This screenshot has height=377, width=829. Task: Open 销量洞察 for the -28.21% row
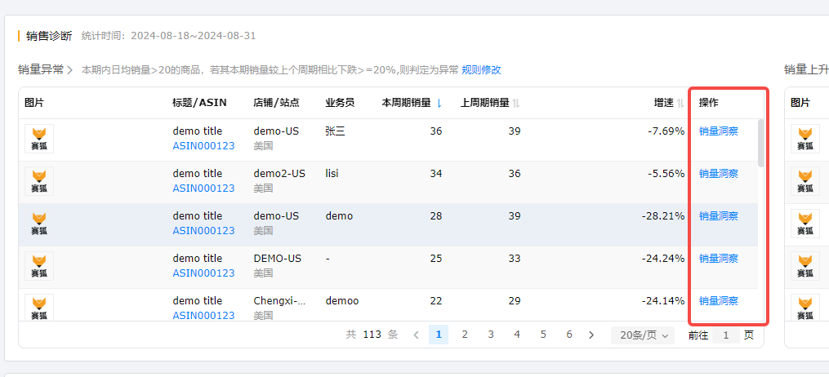click(718, 216)
